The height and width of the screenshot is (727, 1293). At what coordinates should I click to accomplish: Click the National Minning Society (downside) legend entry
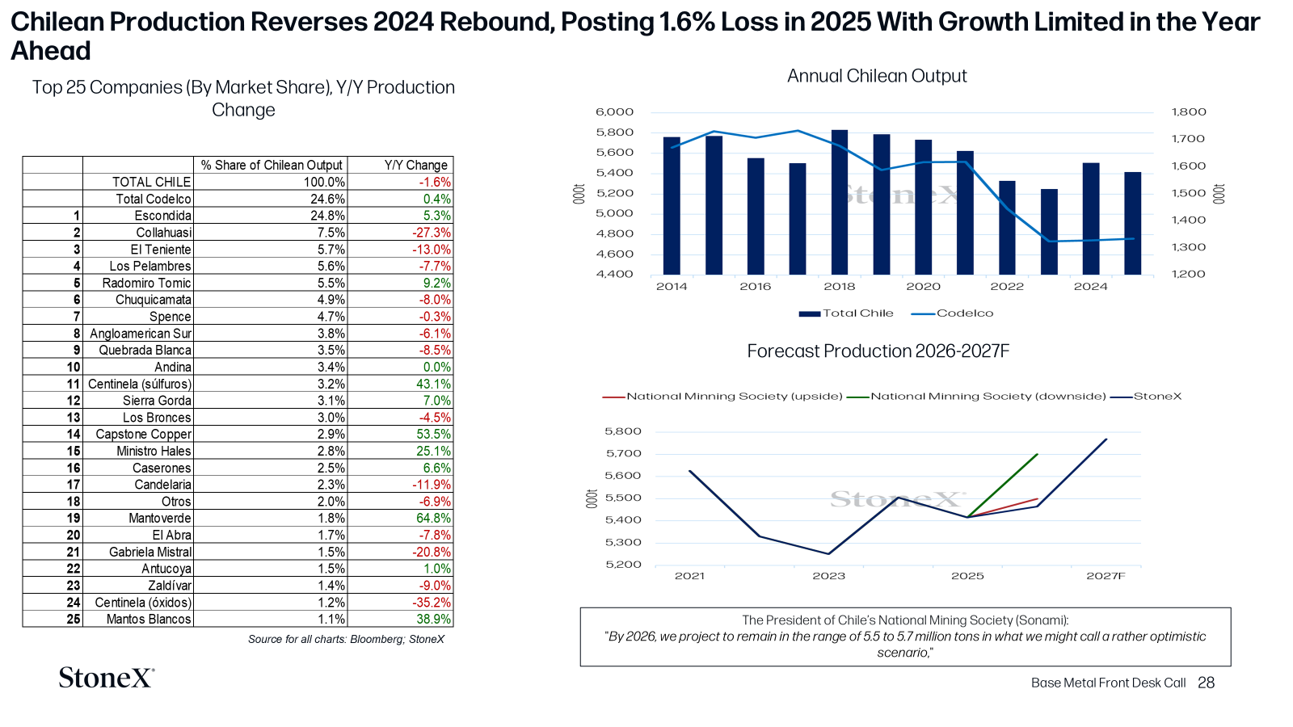(976, 397)
